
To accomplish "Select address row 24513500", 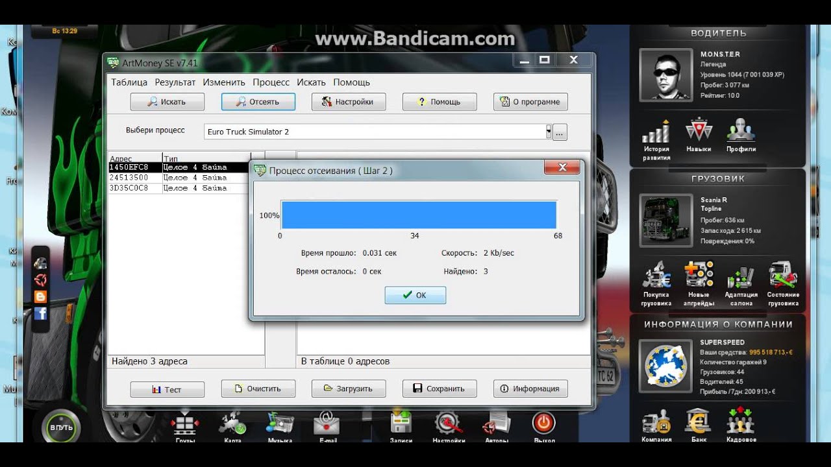I will click(x=179, y=178).
